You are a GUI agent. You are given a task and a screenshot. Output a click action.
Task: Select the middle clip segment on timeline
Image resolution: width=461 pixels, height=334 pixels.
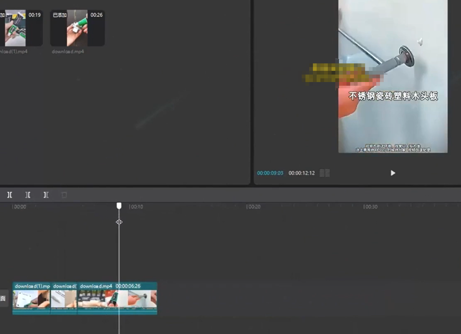(64, 299)
